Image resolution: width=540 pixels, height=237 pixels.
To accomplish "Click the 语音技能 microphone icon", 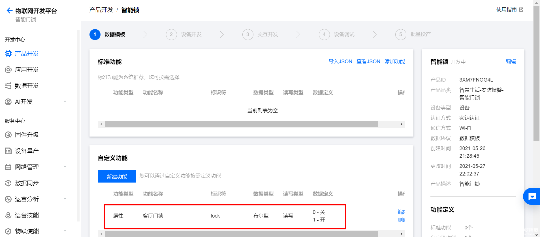I will (8, 215).
